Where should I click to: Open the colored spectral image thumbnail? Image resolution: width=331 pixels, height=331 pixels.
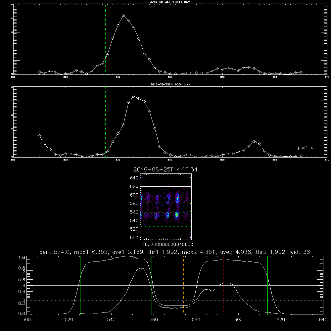[x=166, y=207]
